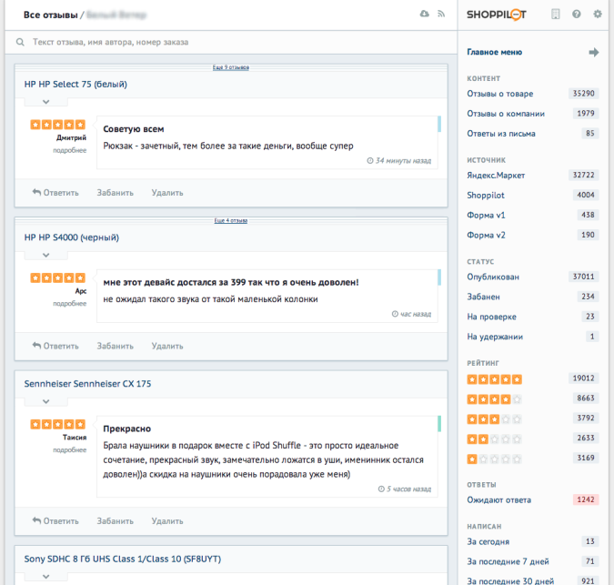Screen dimensions: 614x585
Task: Open details for reviewer Арс
Action: coord(70,304)
